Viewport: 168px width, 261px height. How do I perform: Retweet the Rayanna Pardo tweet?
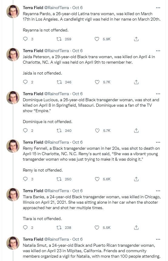pos(59,39)
